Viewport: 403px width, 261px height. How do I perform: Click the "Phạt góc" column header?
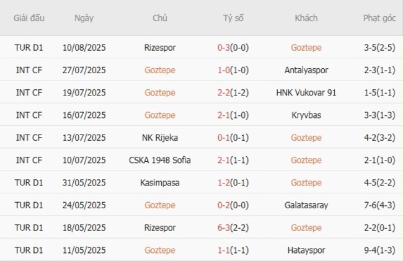[379, 18]
